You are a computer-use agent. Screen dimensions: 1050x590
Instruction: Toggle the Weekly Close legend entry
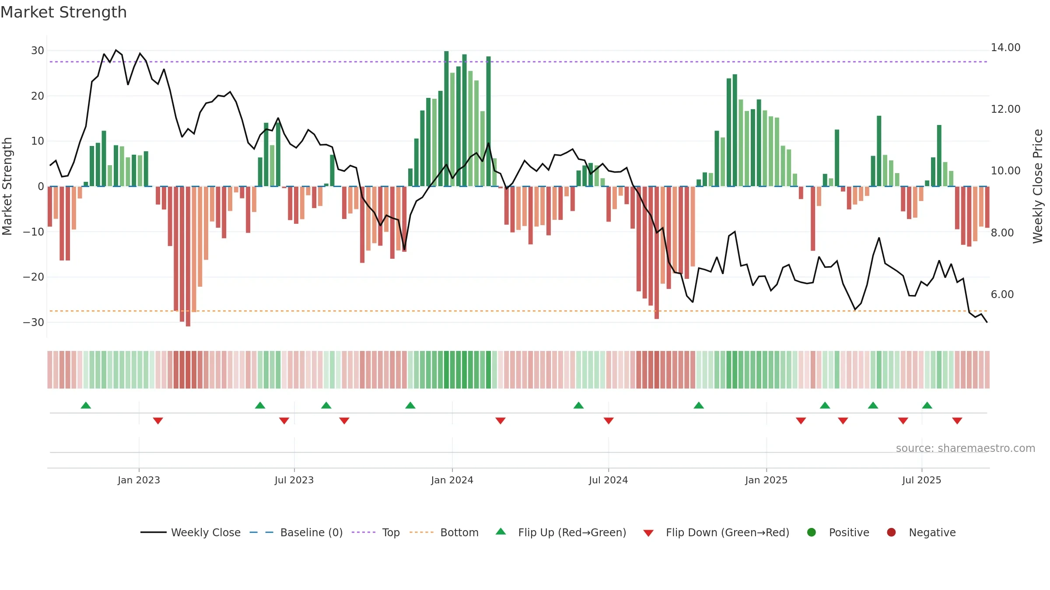point(190,532)
